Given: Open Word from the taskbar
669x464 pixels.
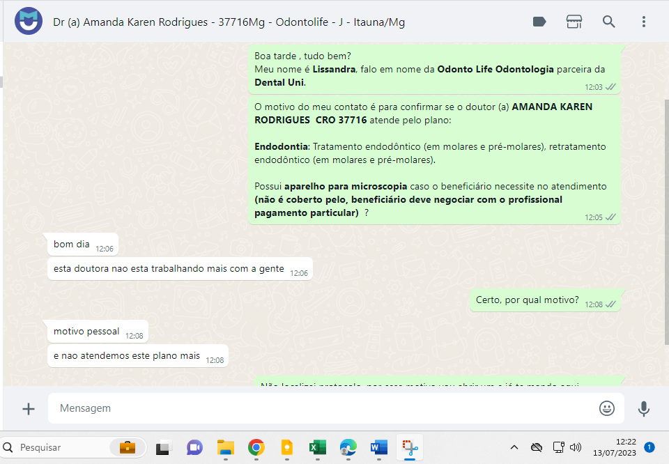Looking at the screenshot, I should [379, 447].
